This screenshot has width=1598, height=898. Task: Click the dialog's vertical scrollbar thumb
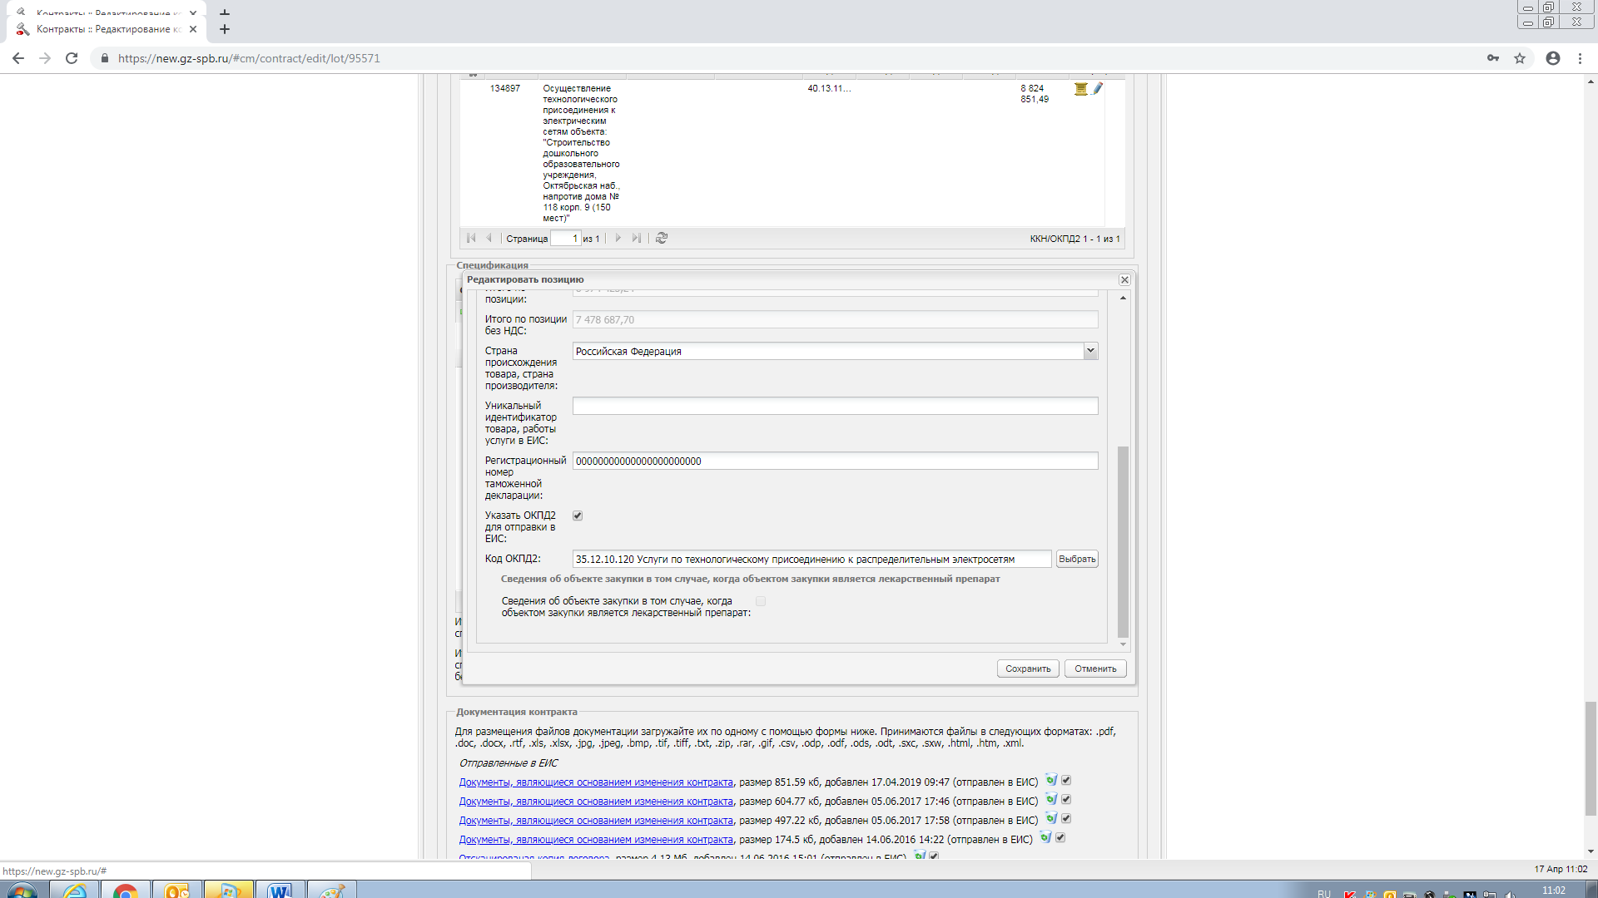tap(1123, 540)
